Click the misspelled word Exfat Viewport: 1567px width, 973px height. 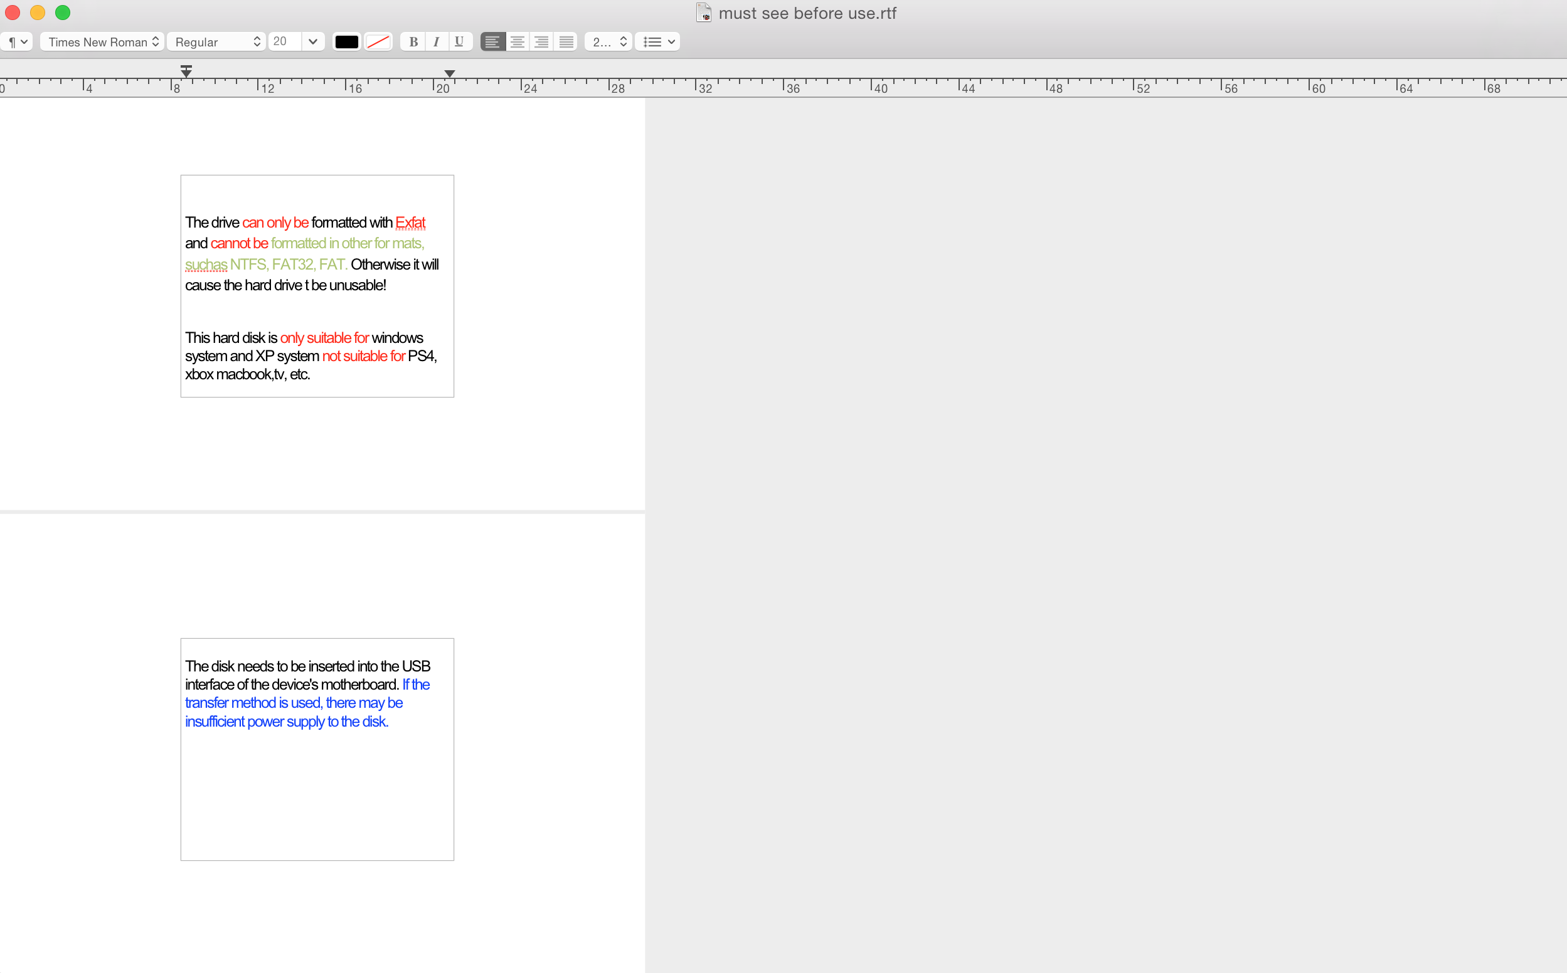[x=410, y=223]
